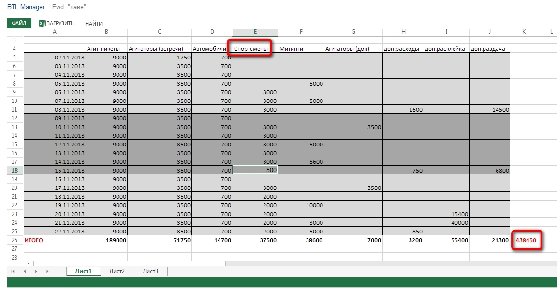557x290 pixels.
Task: Go to previous sheet using arrow
Action: 25,272
